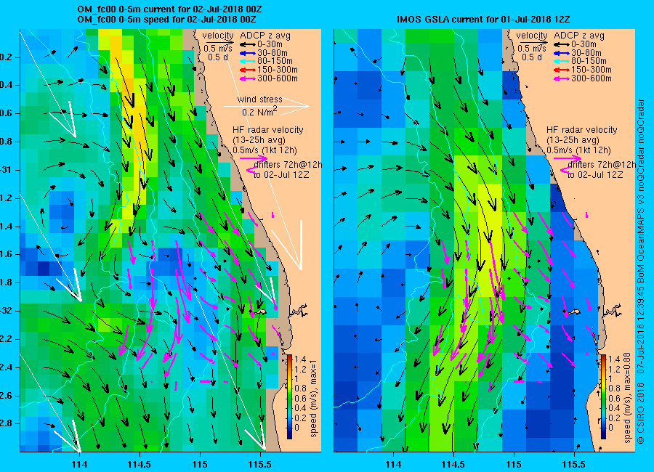Image resolution: width=654 pixels, height=472 pixels.
Task: Click longitude label 115.5 under left map
Action: [x=260, y=464]
